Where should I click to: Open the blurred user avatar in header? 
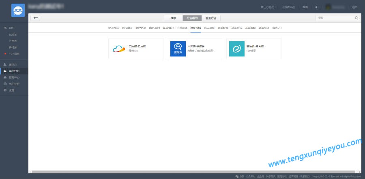click(328, 7)
